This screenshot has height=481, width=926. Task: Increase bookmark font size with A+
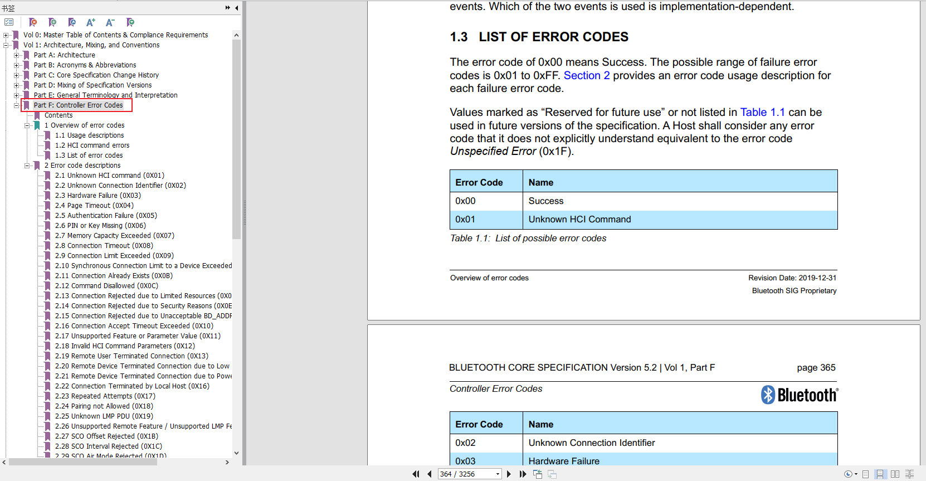[91, 22]
